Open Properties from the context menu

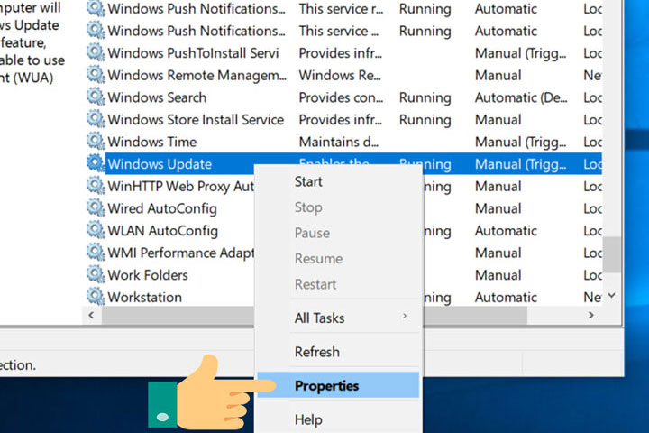click(x=338, y=385)
